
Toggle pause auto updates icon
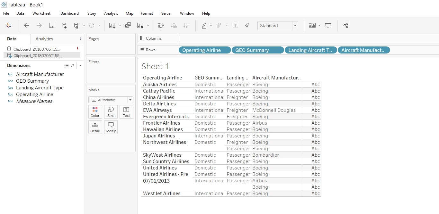(x=76, y=26)
